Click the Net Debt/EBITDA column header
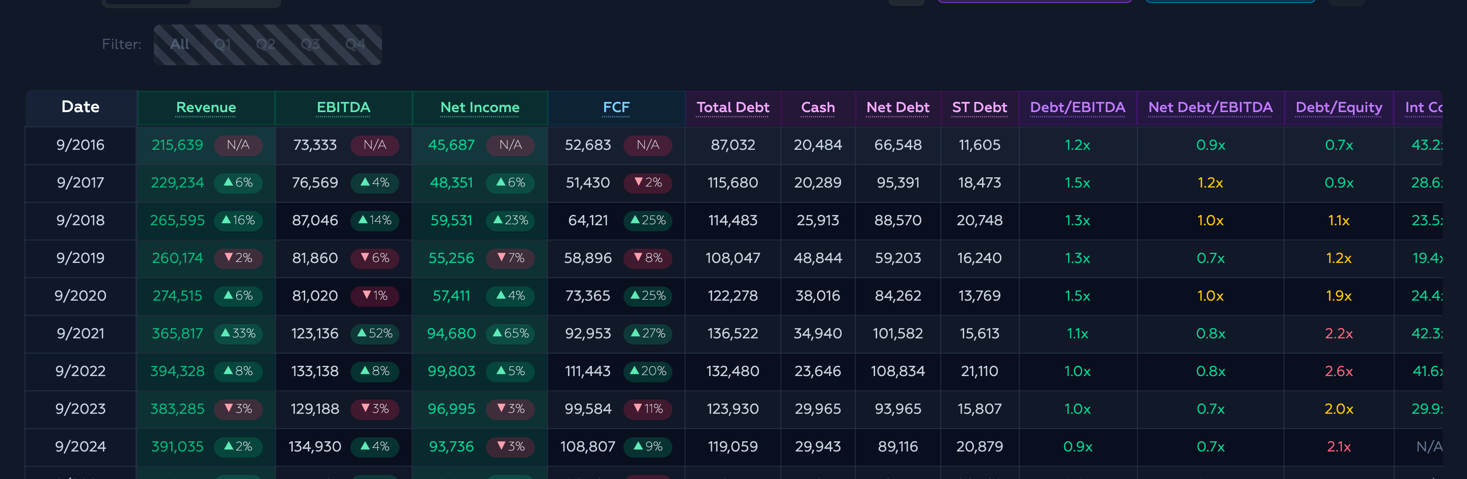1467x479 pixels. 1210,108
